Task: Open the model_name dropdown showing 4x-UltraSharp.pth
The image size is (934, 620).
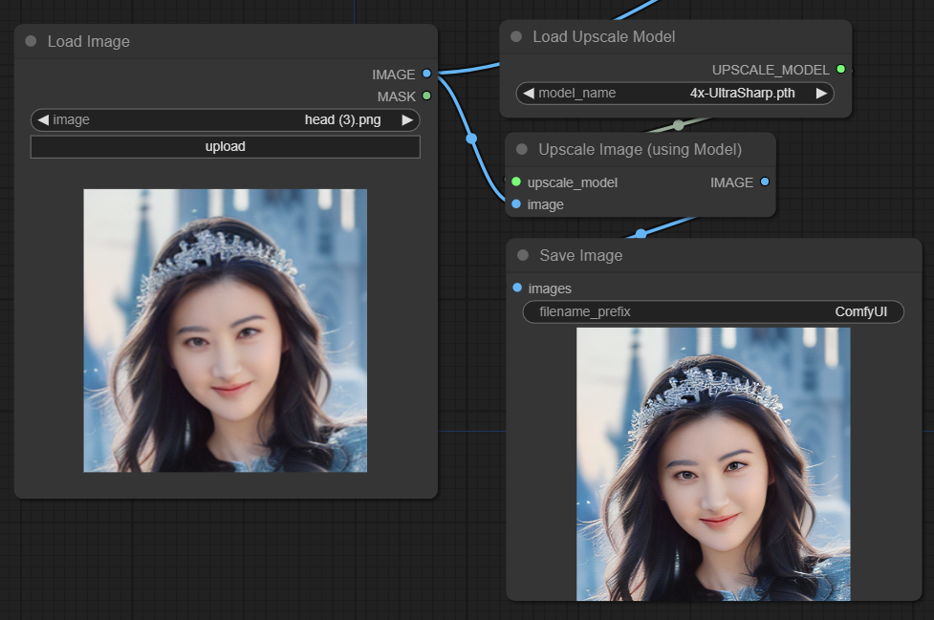Action: point(674,93)
